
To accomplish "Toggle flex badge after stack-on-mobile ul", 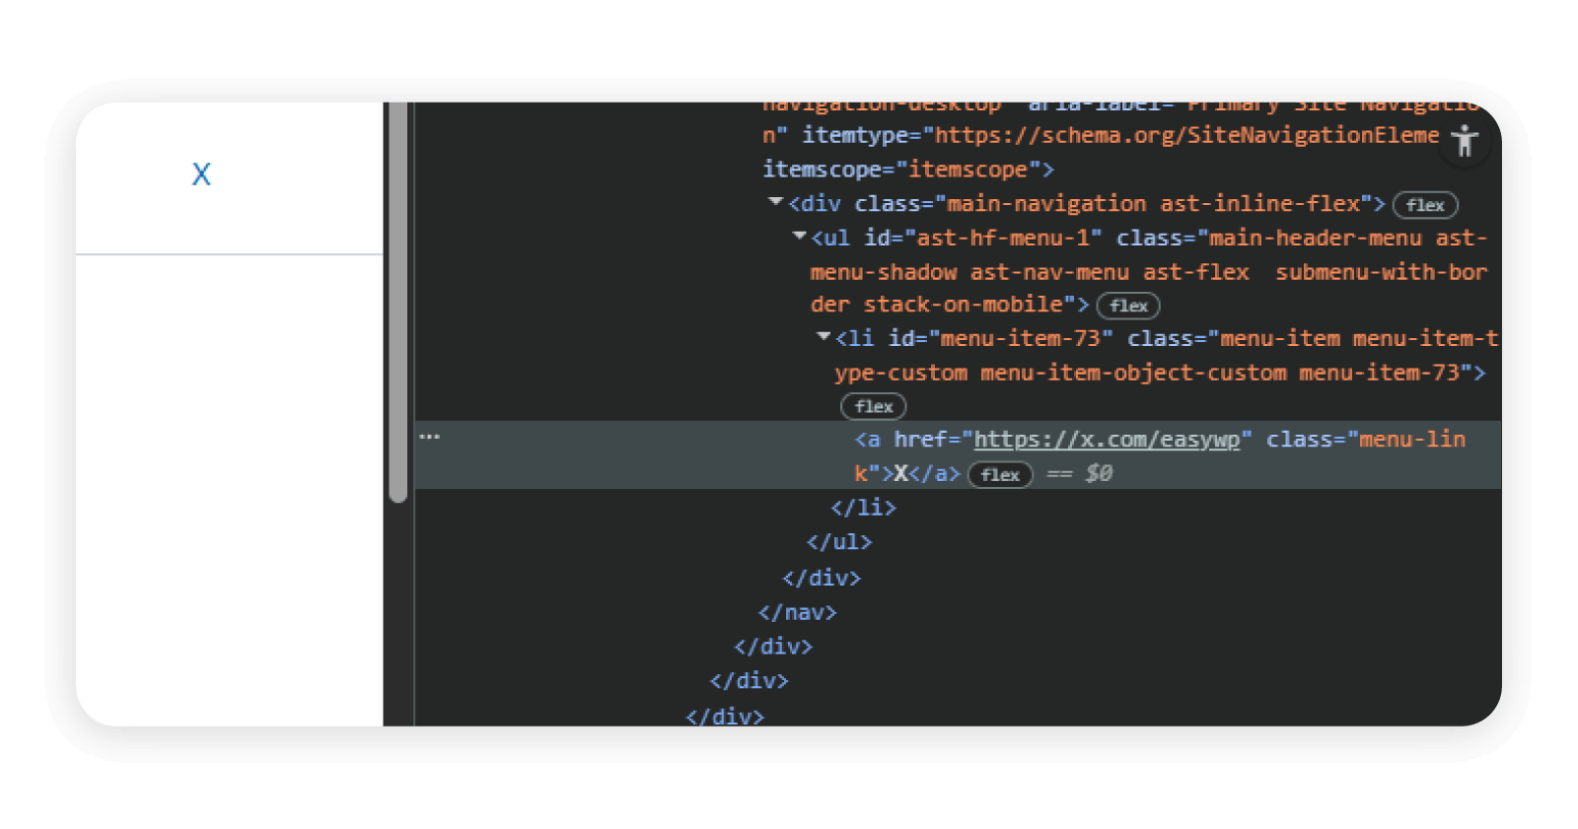I will tap(1128, 306).
